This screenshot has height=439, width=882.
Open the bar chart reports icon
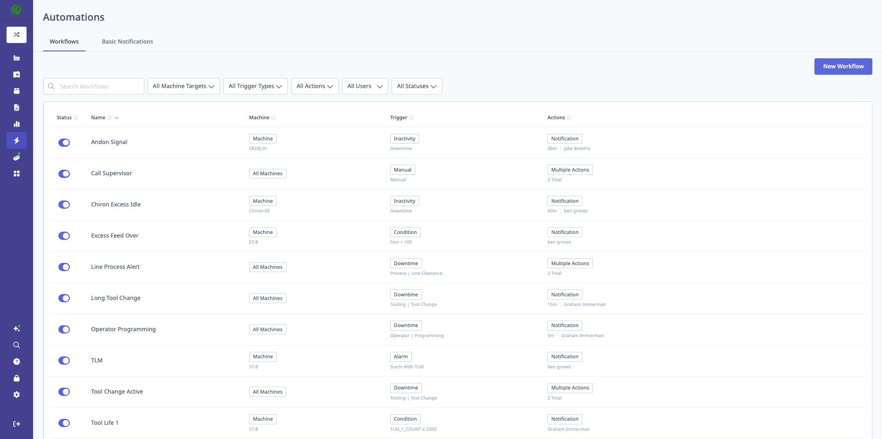tap(17, 124)
